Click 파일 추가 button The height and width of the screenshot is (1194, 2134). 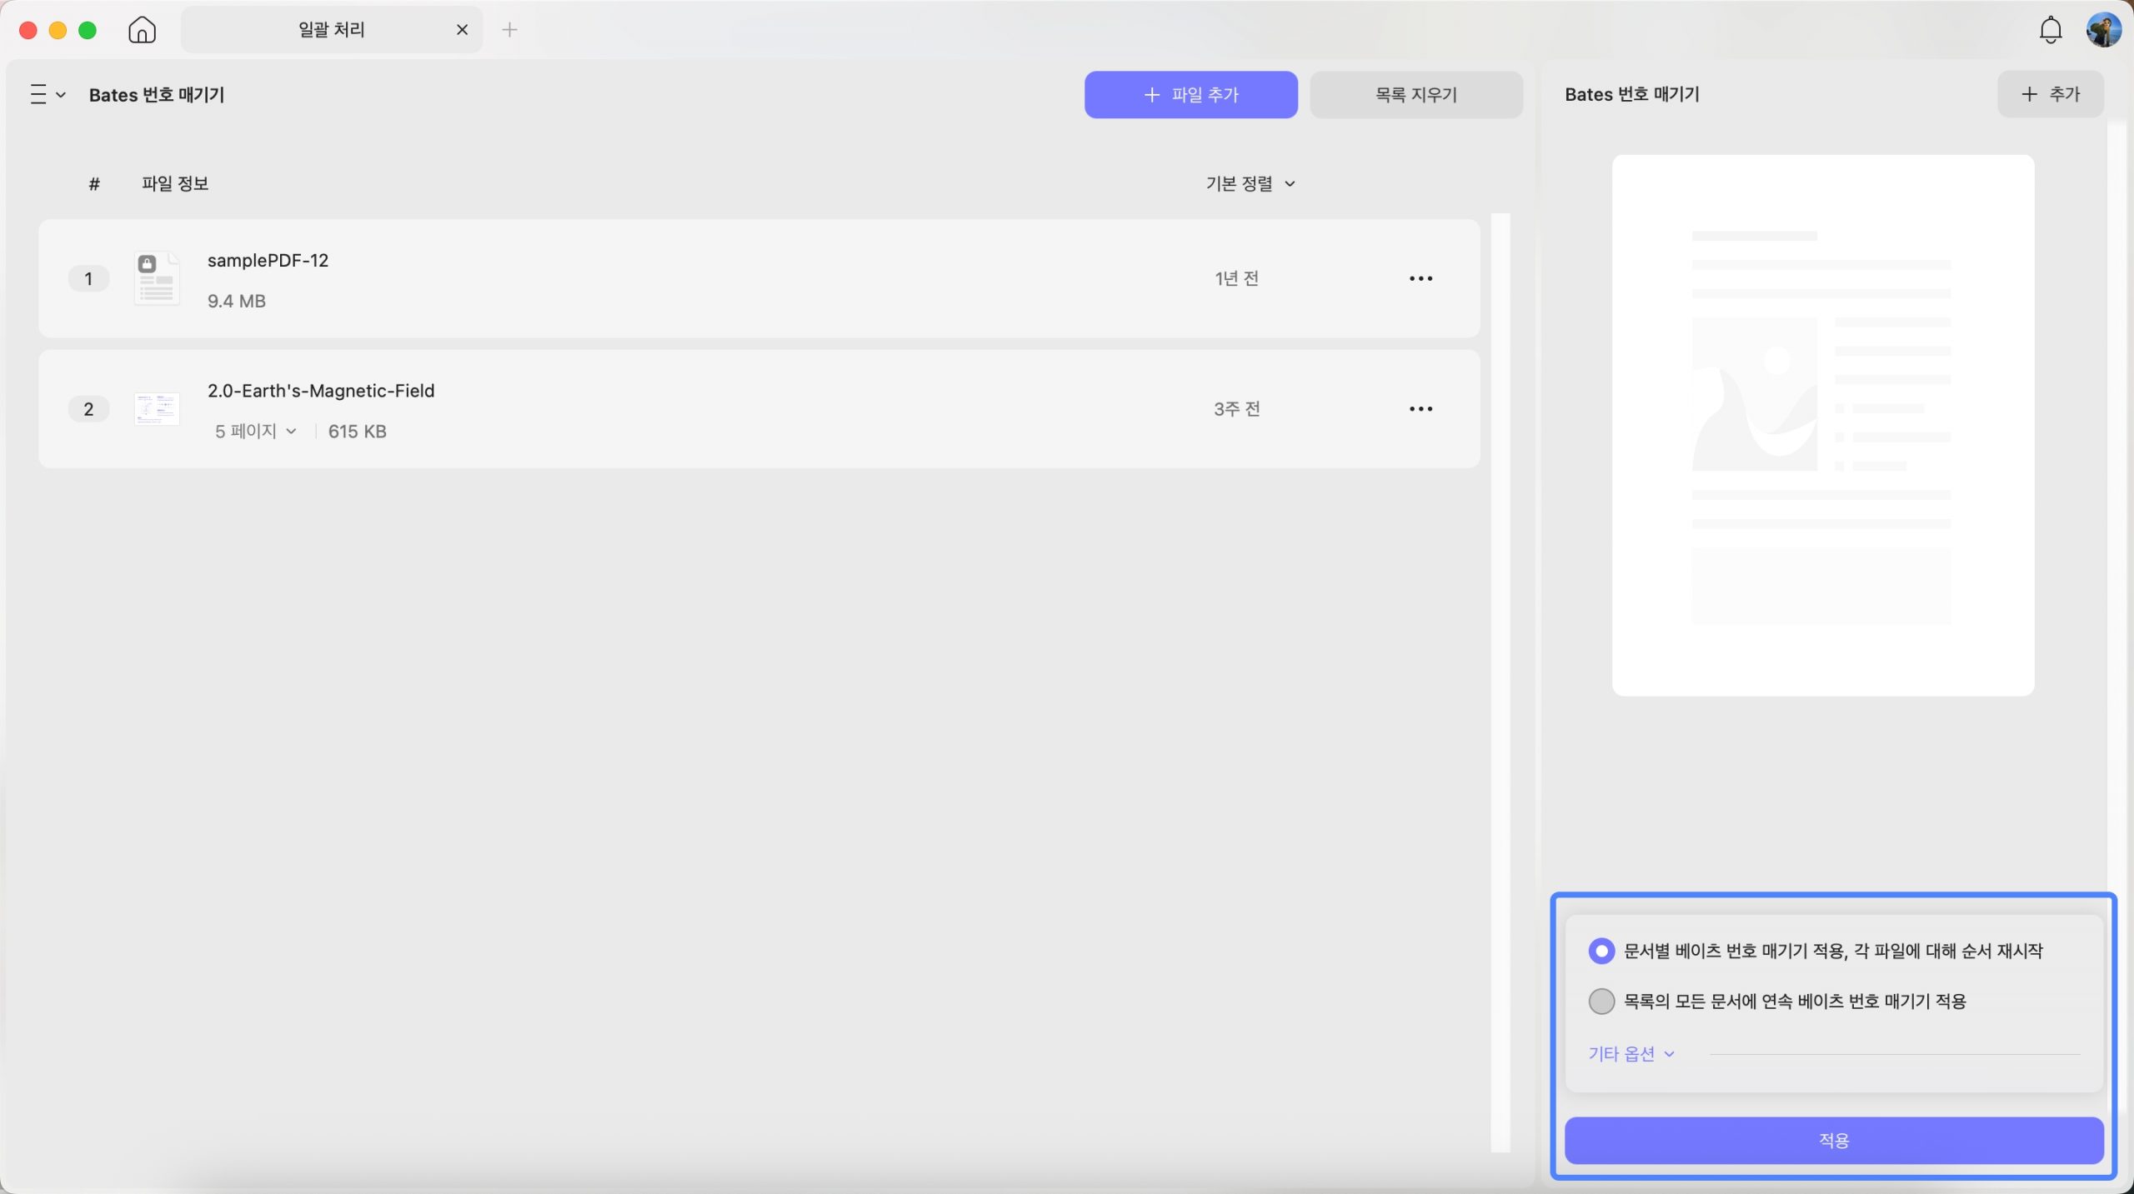(x=1190, y=95)
